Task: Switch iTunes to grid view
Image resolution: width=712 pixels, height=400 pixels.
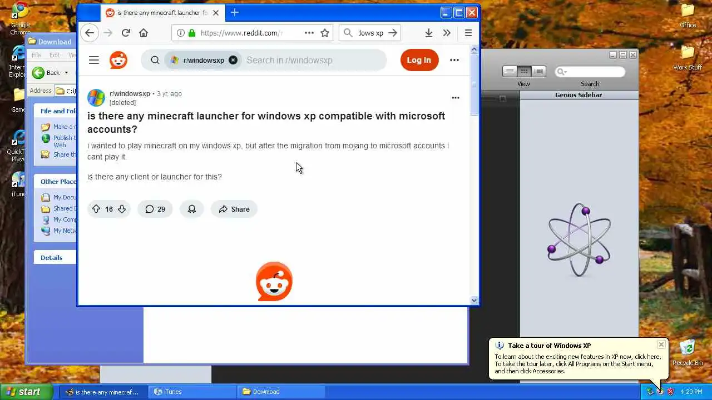Action: click(x=524, y=71)
